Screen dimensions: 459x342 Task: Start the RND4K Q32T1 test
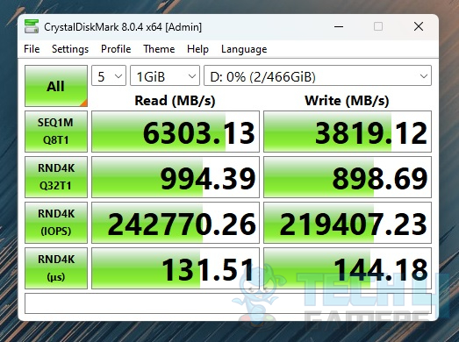56,177
